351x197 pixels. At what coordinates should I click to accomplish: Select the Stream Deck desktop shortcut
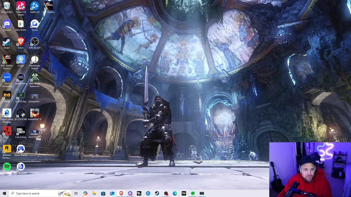click(x=21, y=79)
